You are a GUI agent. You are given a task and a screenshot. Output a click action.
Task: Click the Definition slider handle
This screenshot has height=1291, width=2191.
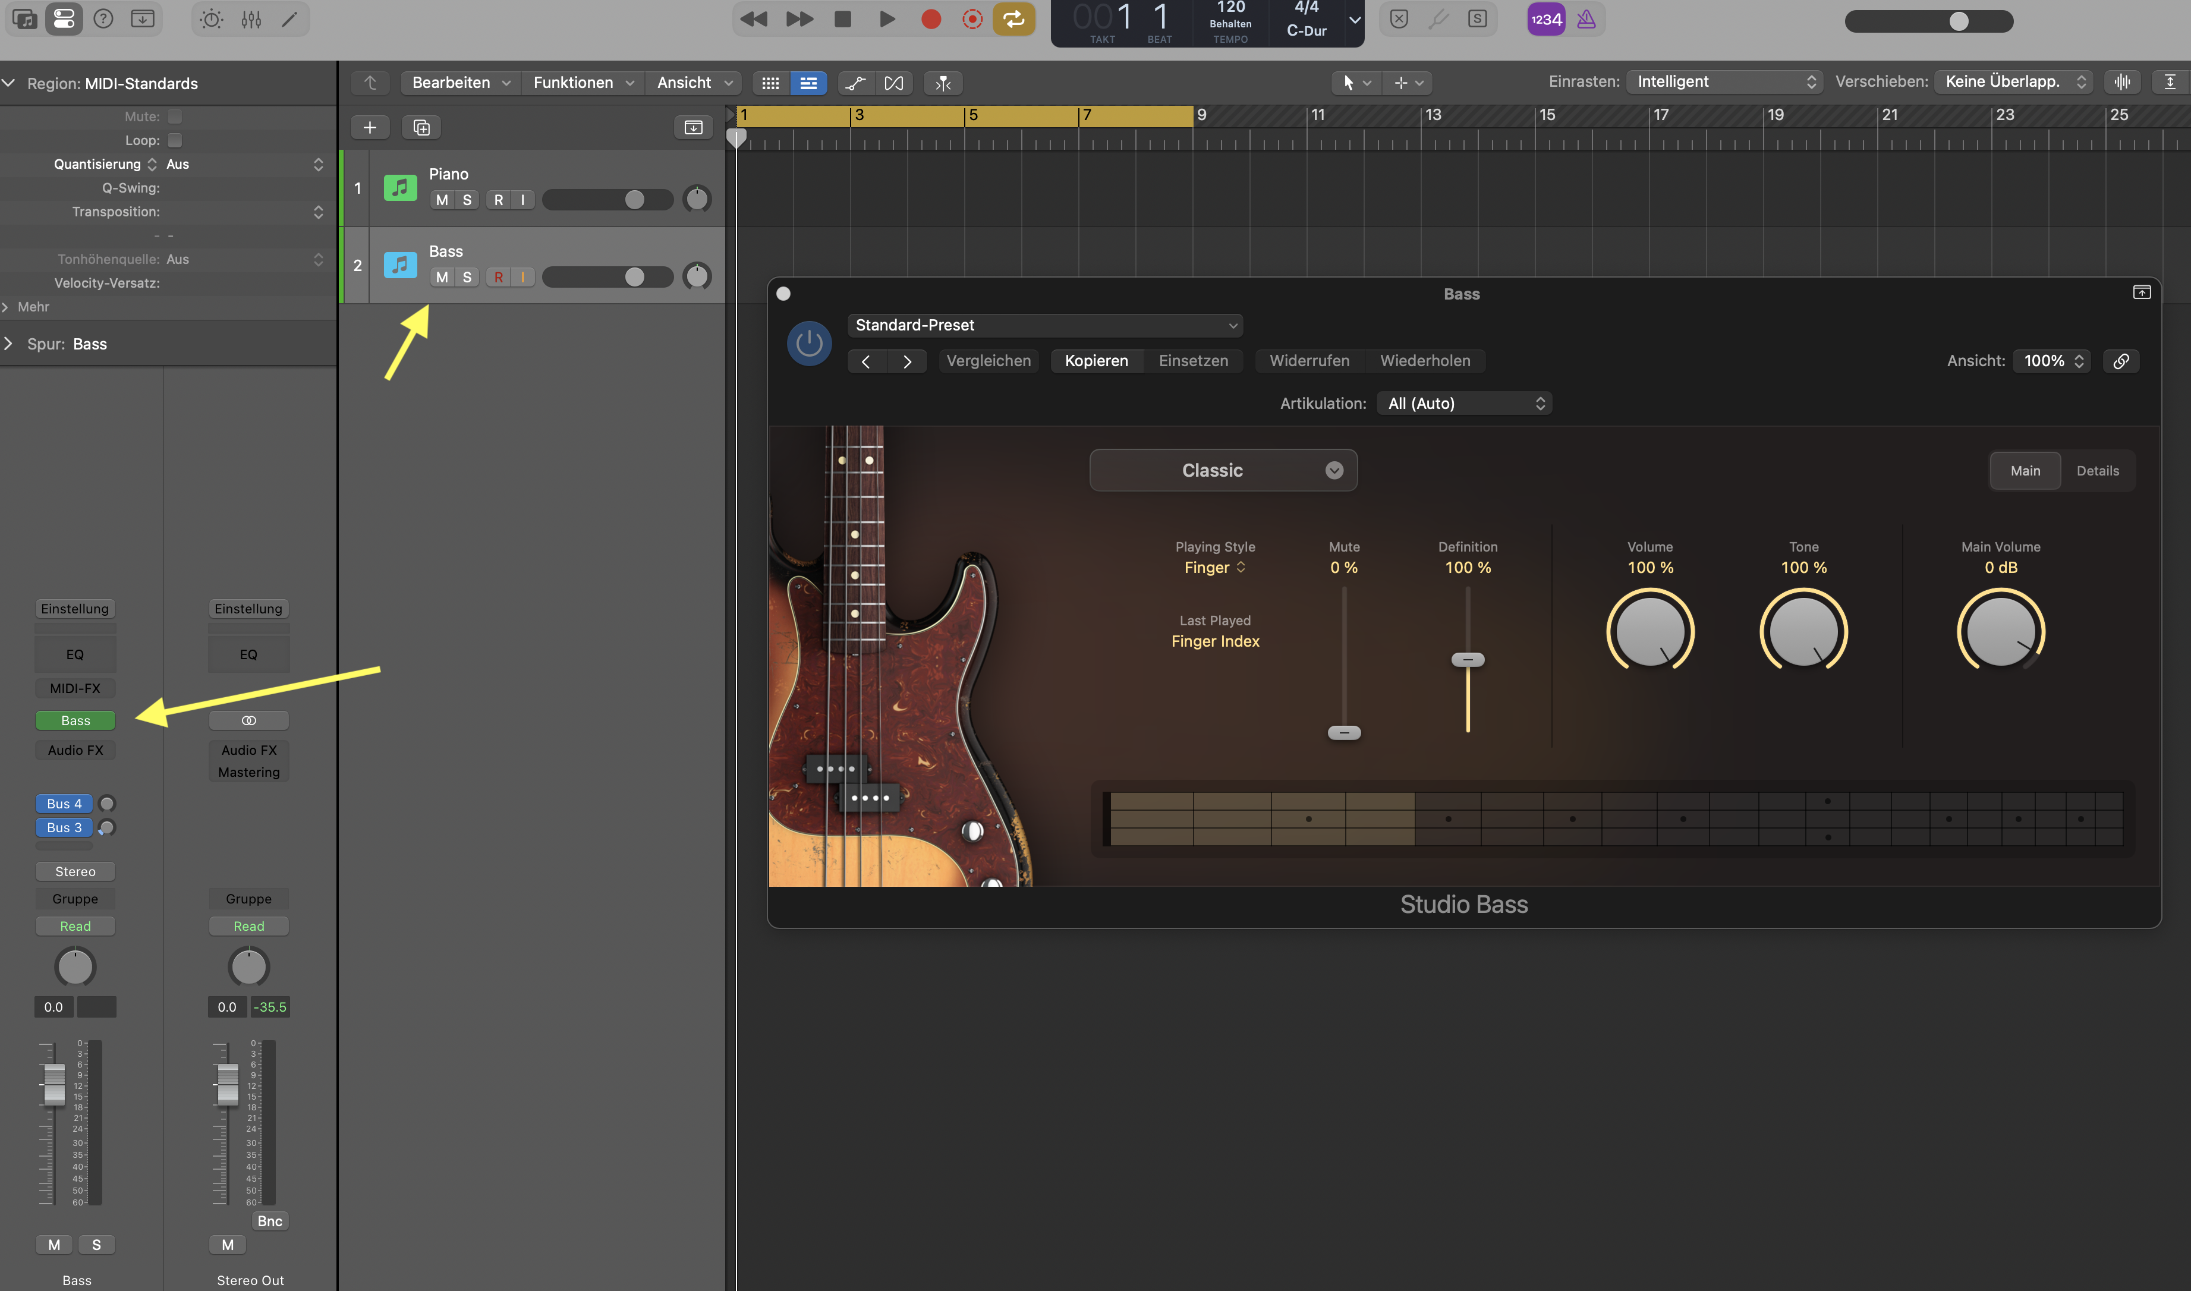pyautogui.click(x=1468, y=660)
